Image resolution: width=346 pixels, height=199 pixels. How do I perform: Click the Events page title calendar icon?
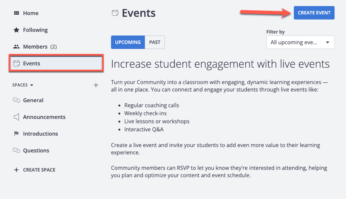point(115,13)
